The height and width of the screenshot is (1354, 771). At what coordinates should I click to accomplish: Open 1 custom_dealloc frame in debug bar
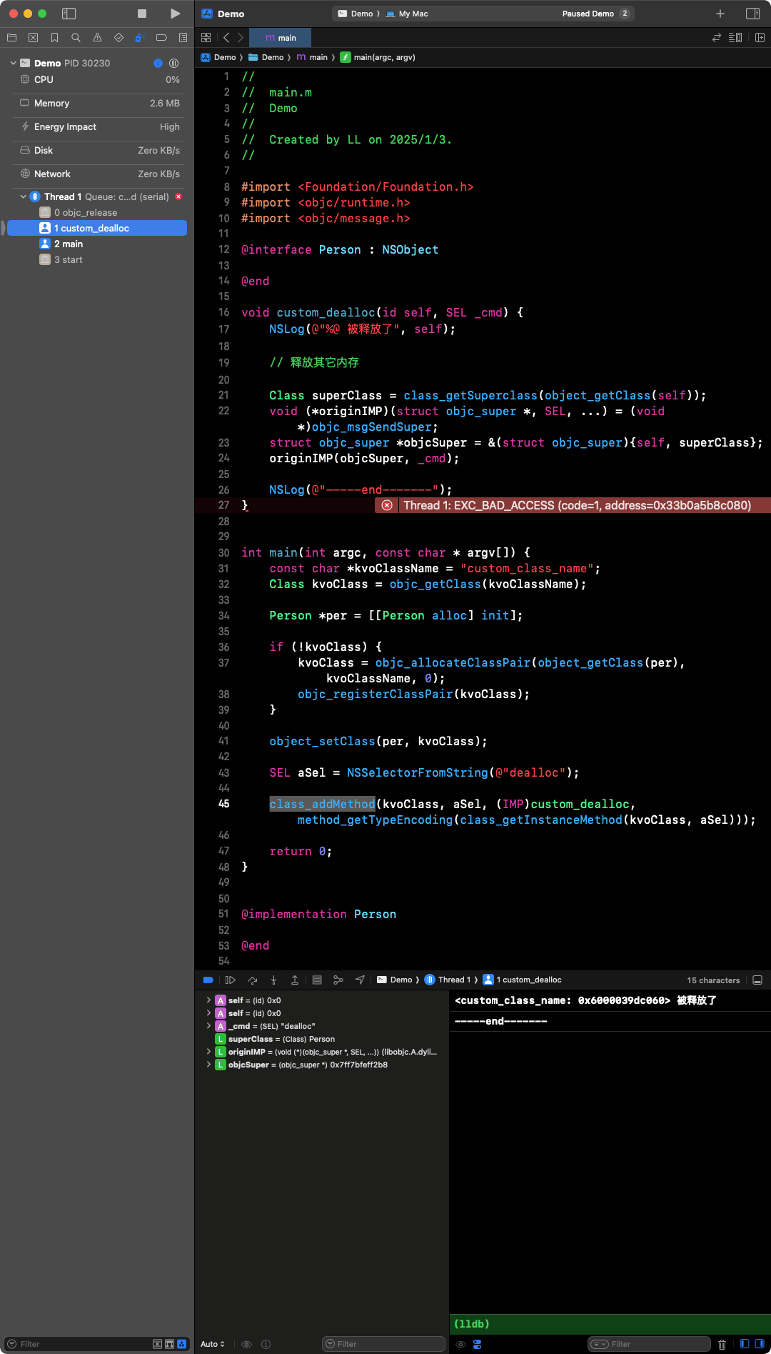(x=523, y=980)
